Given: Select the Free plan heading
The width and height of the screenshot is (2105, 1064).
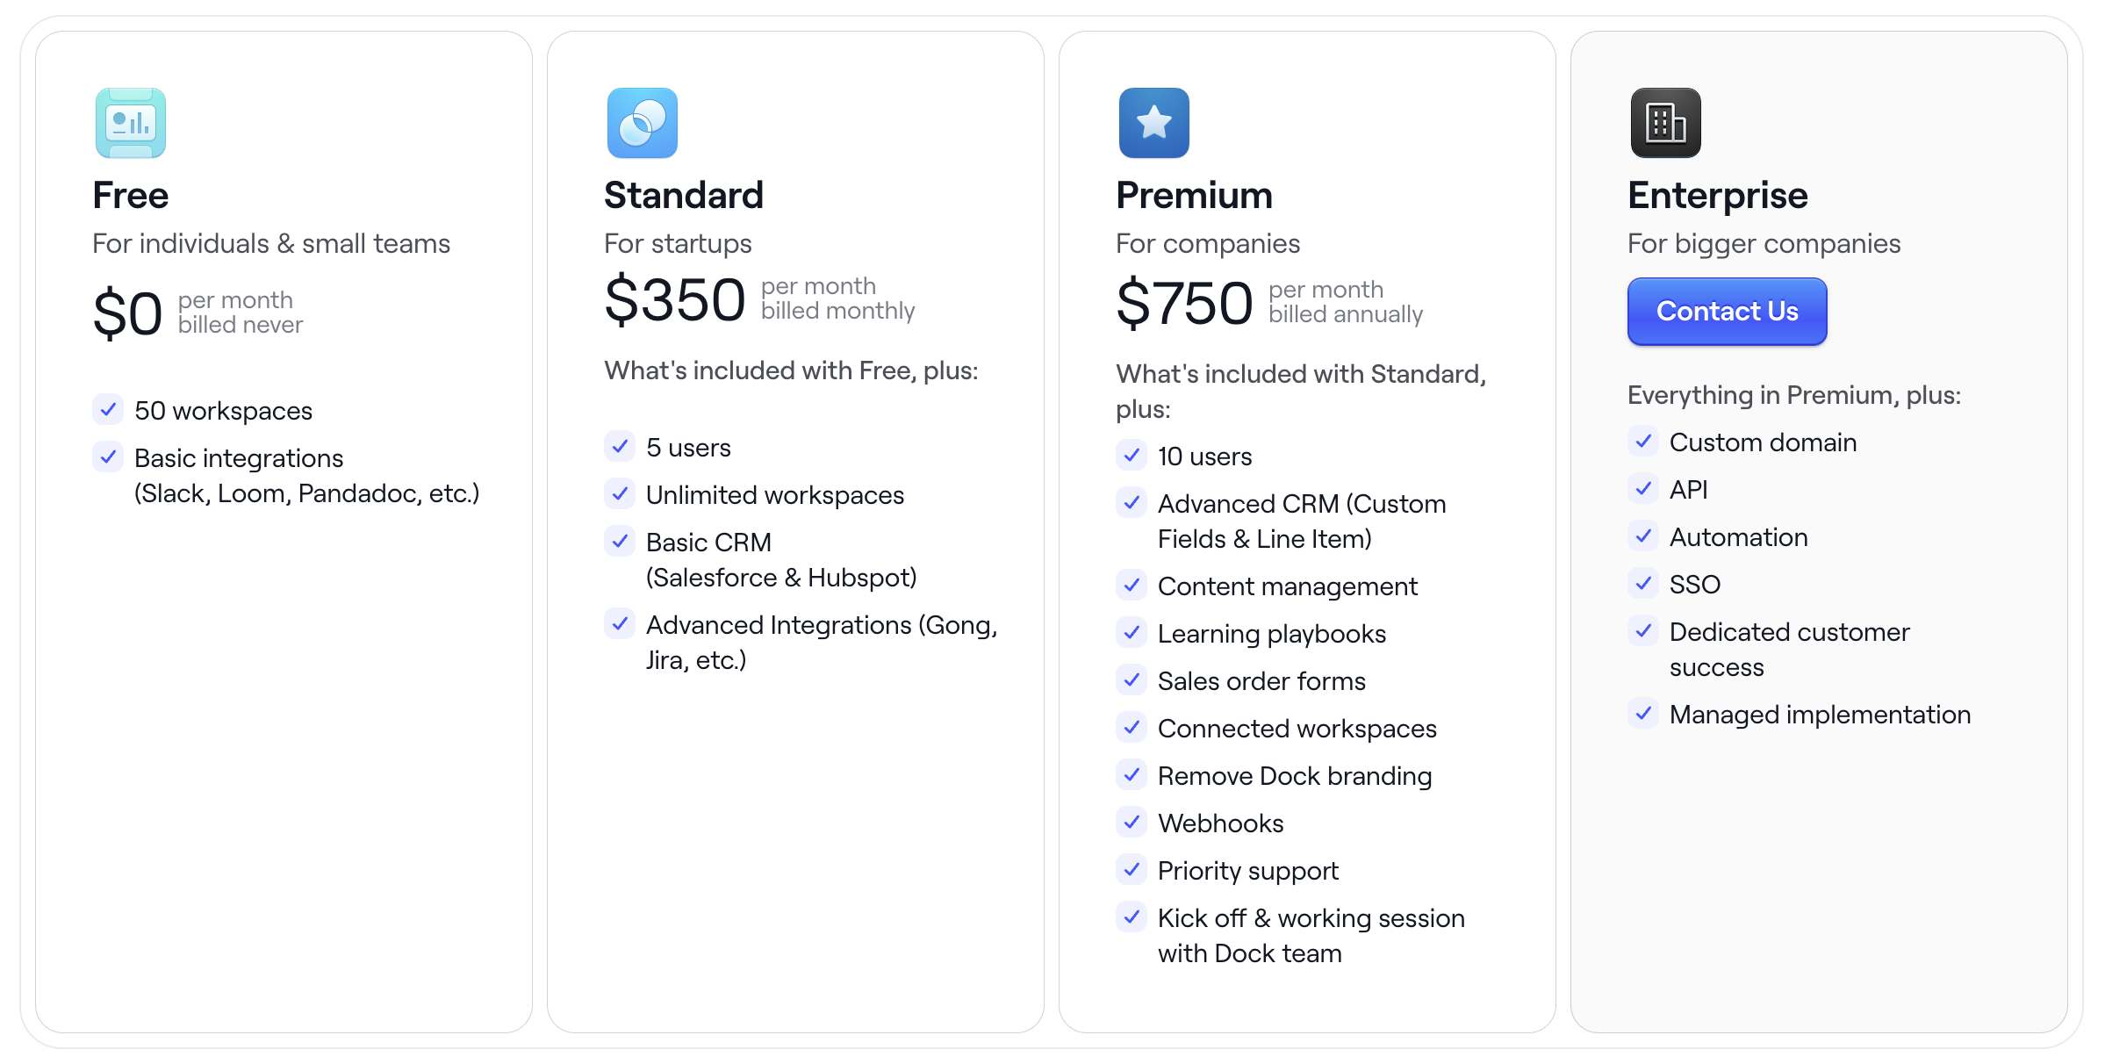Looking at the screenshot, I should (131, 196).
